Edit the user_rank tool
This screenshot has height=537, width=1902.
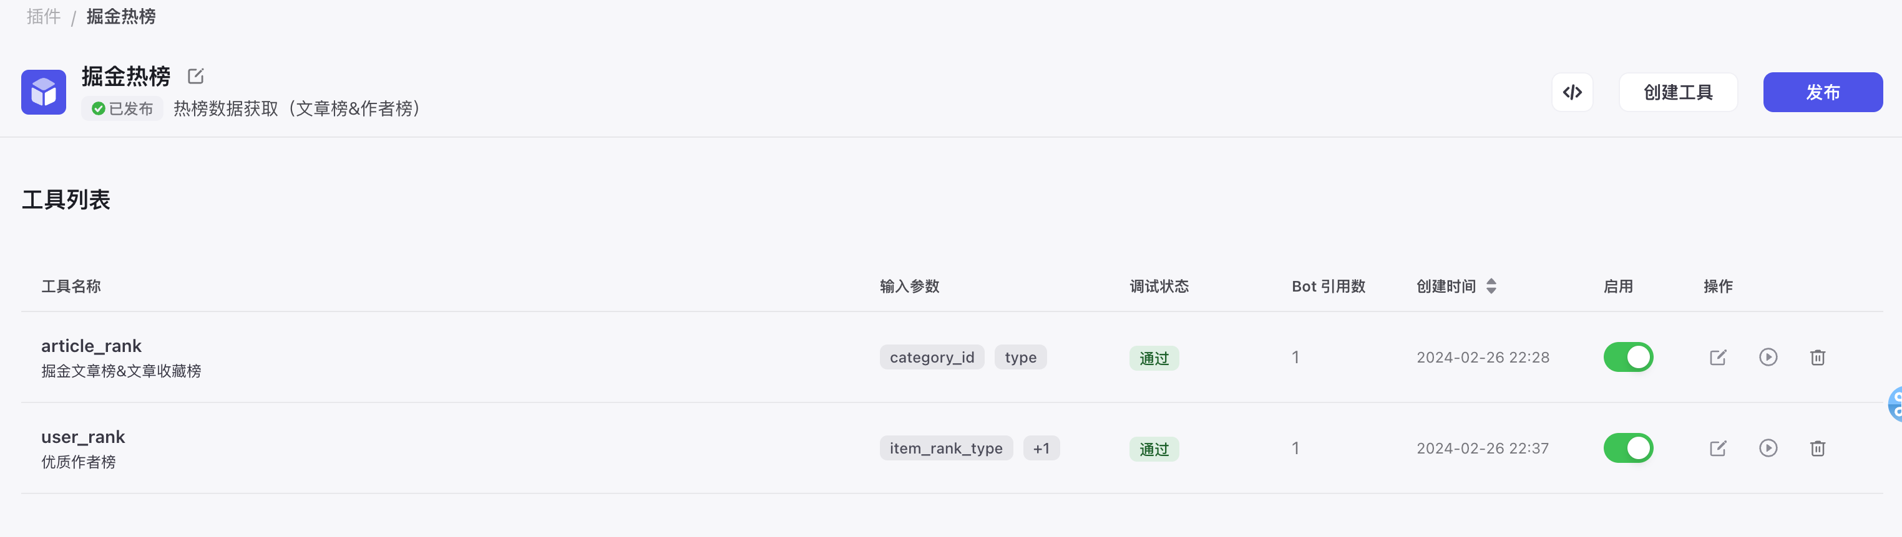coord(1717,448)
